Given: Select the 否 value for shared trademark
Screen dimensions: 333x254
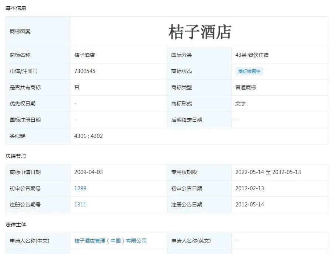Looking at the screenshot, I should point(77,87).
